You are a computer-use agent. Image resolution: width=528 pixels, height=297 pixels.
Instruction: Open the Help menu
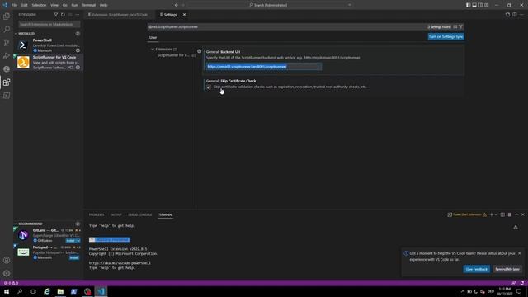click(104, 5)
